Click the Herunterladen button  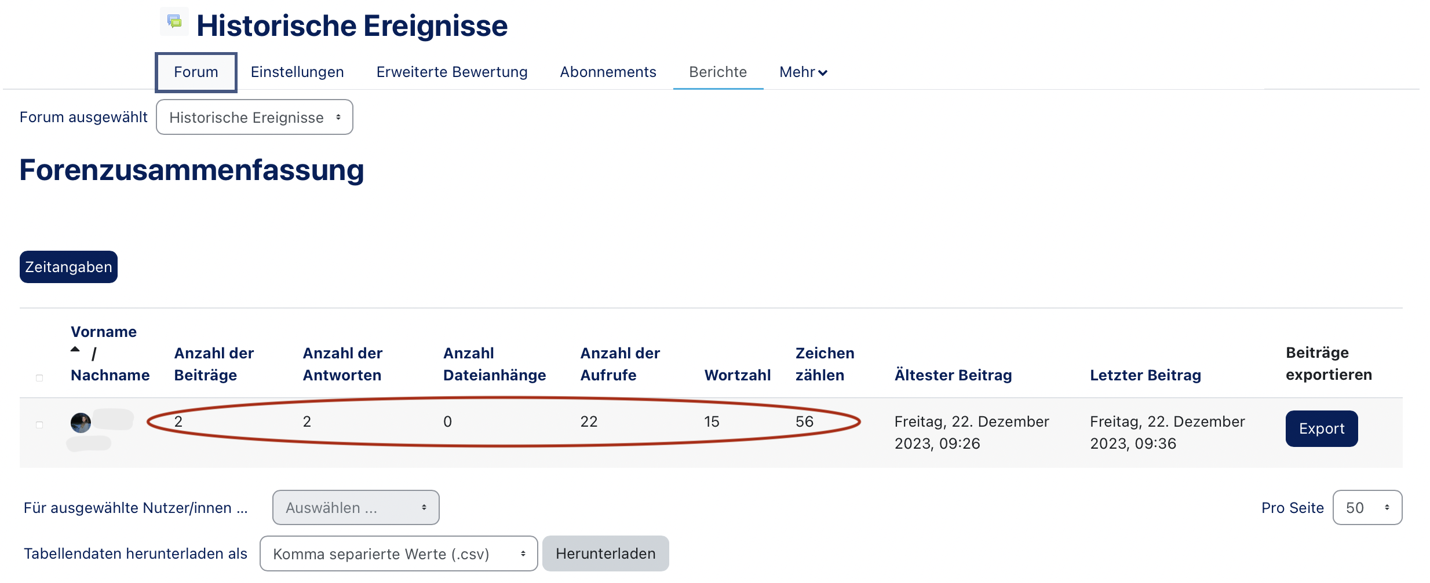[605, 554]
